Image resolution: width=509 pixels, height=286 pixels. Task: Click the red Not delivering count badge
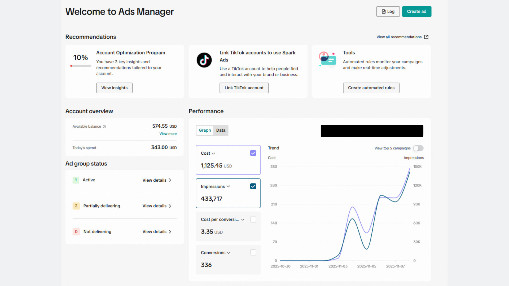(76, 232)
